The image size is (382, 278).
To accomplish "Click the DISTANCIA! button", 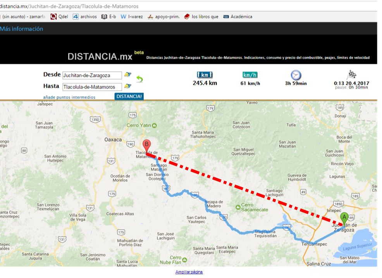I will [129, 96].
